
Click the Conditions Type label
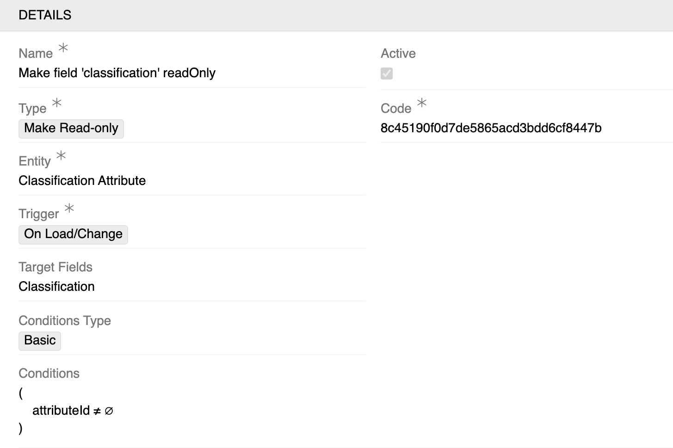click(65, 321)
